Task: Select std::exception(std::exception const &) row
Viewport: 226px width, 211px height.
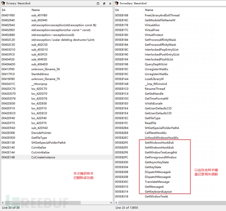Action: [x=57, y=25]
